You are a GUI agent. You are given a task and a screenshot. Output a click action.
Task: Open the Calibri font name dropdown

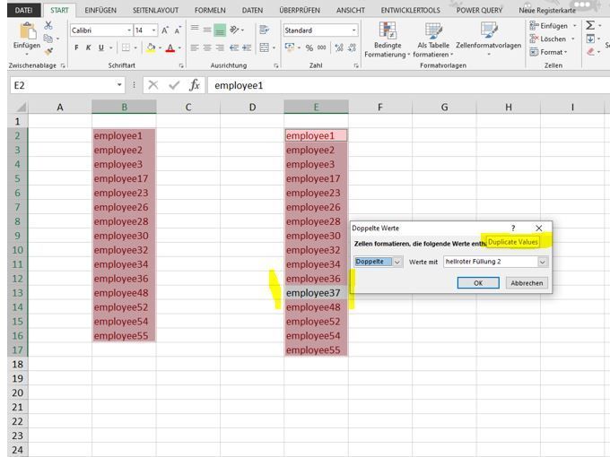coord(129,30)
